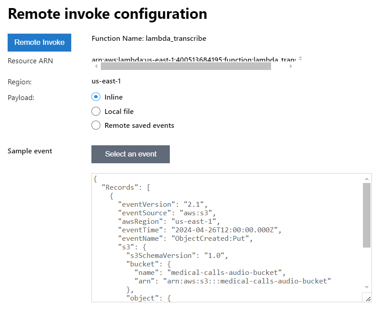Click the Resource ARN horizontal scrollbar thumb
This screenshot has width=384, height=309.
click(x=186, y=66)
